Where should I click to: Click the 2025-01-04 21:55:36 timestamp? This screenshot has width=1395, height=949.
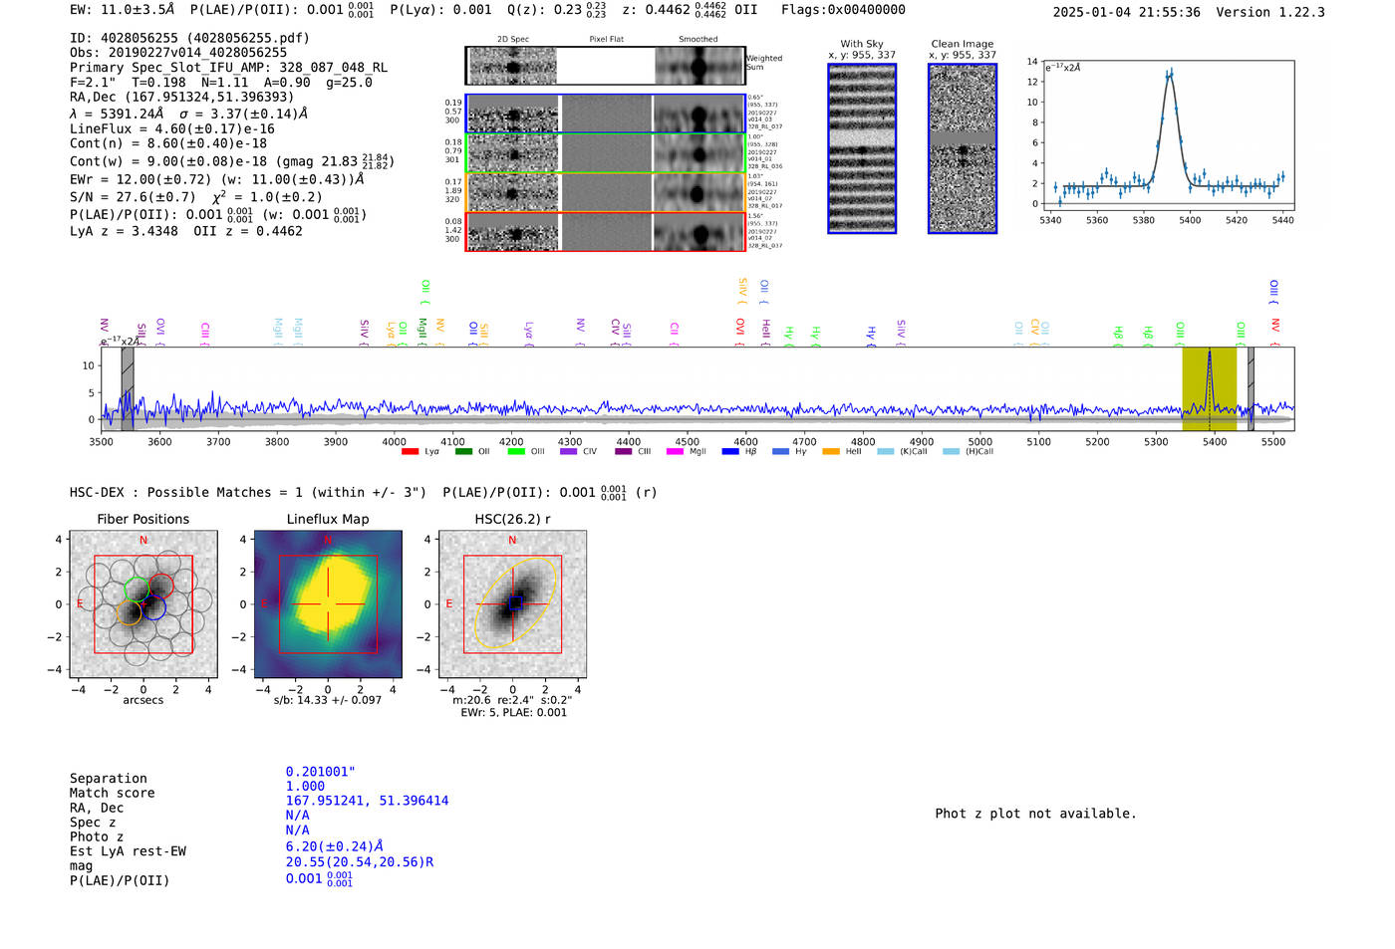pyautogui.click(x=1127, y=13)
